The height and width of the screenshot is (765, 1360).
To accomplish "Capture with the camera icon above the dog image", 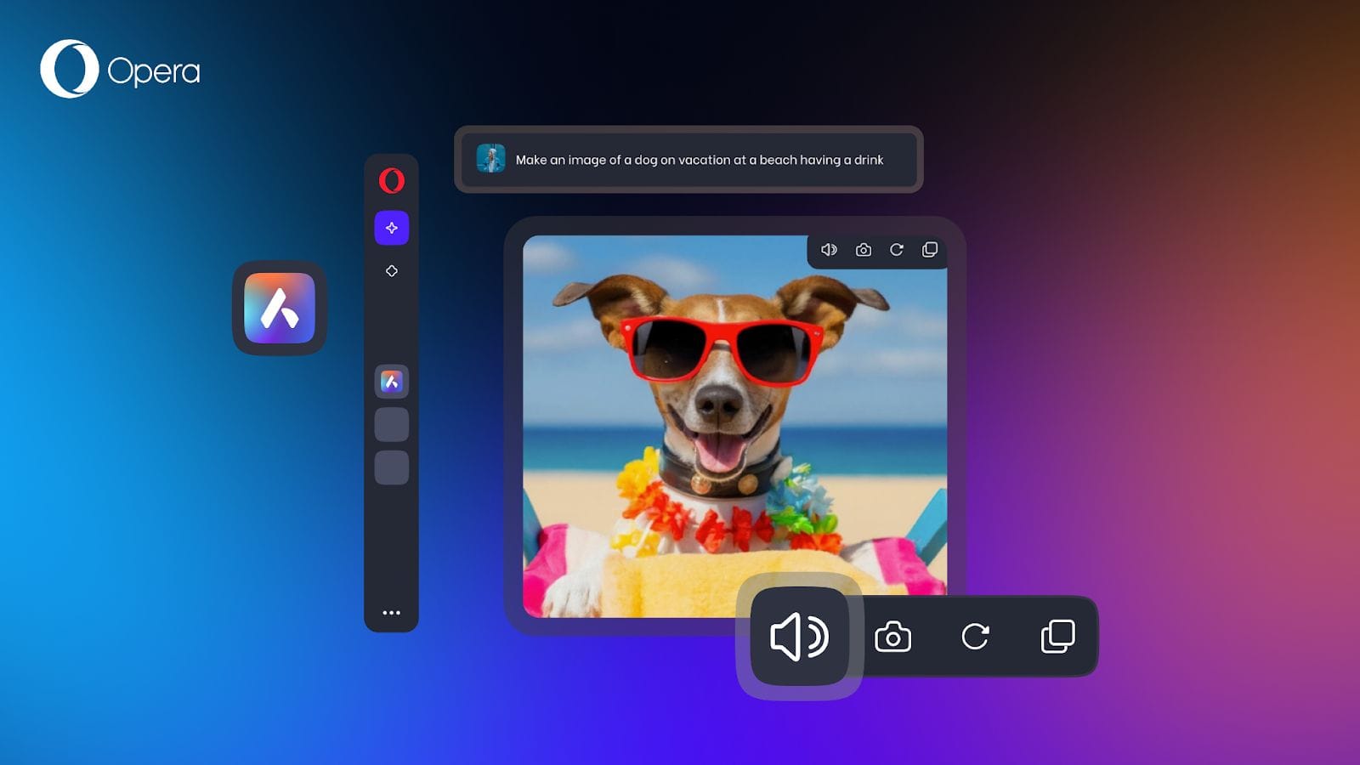I will coord(863,249).
